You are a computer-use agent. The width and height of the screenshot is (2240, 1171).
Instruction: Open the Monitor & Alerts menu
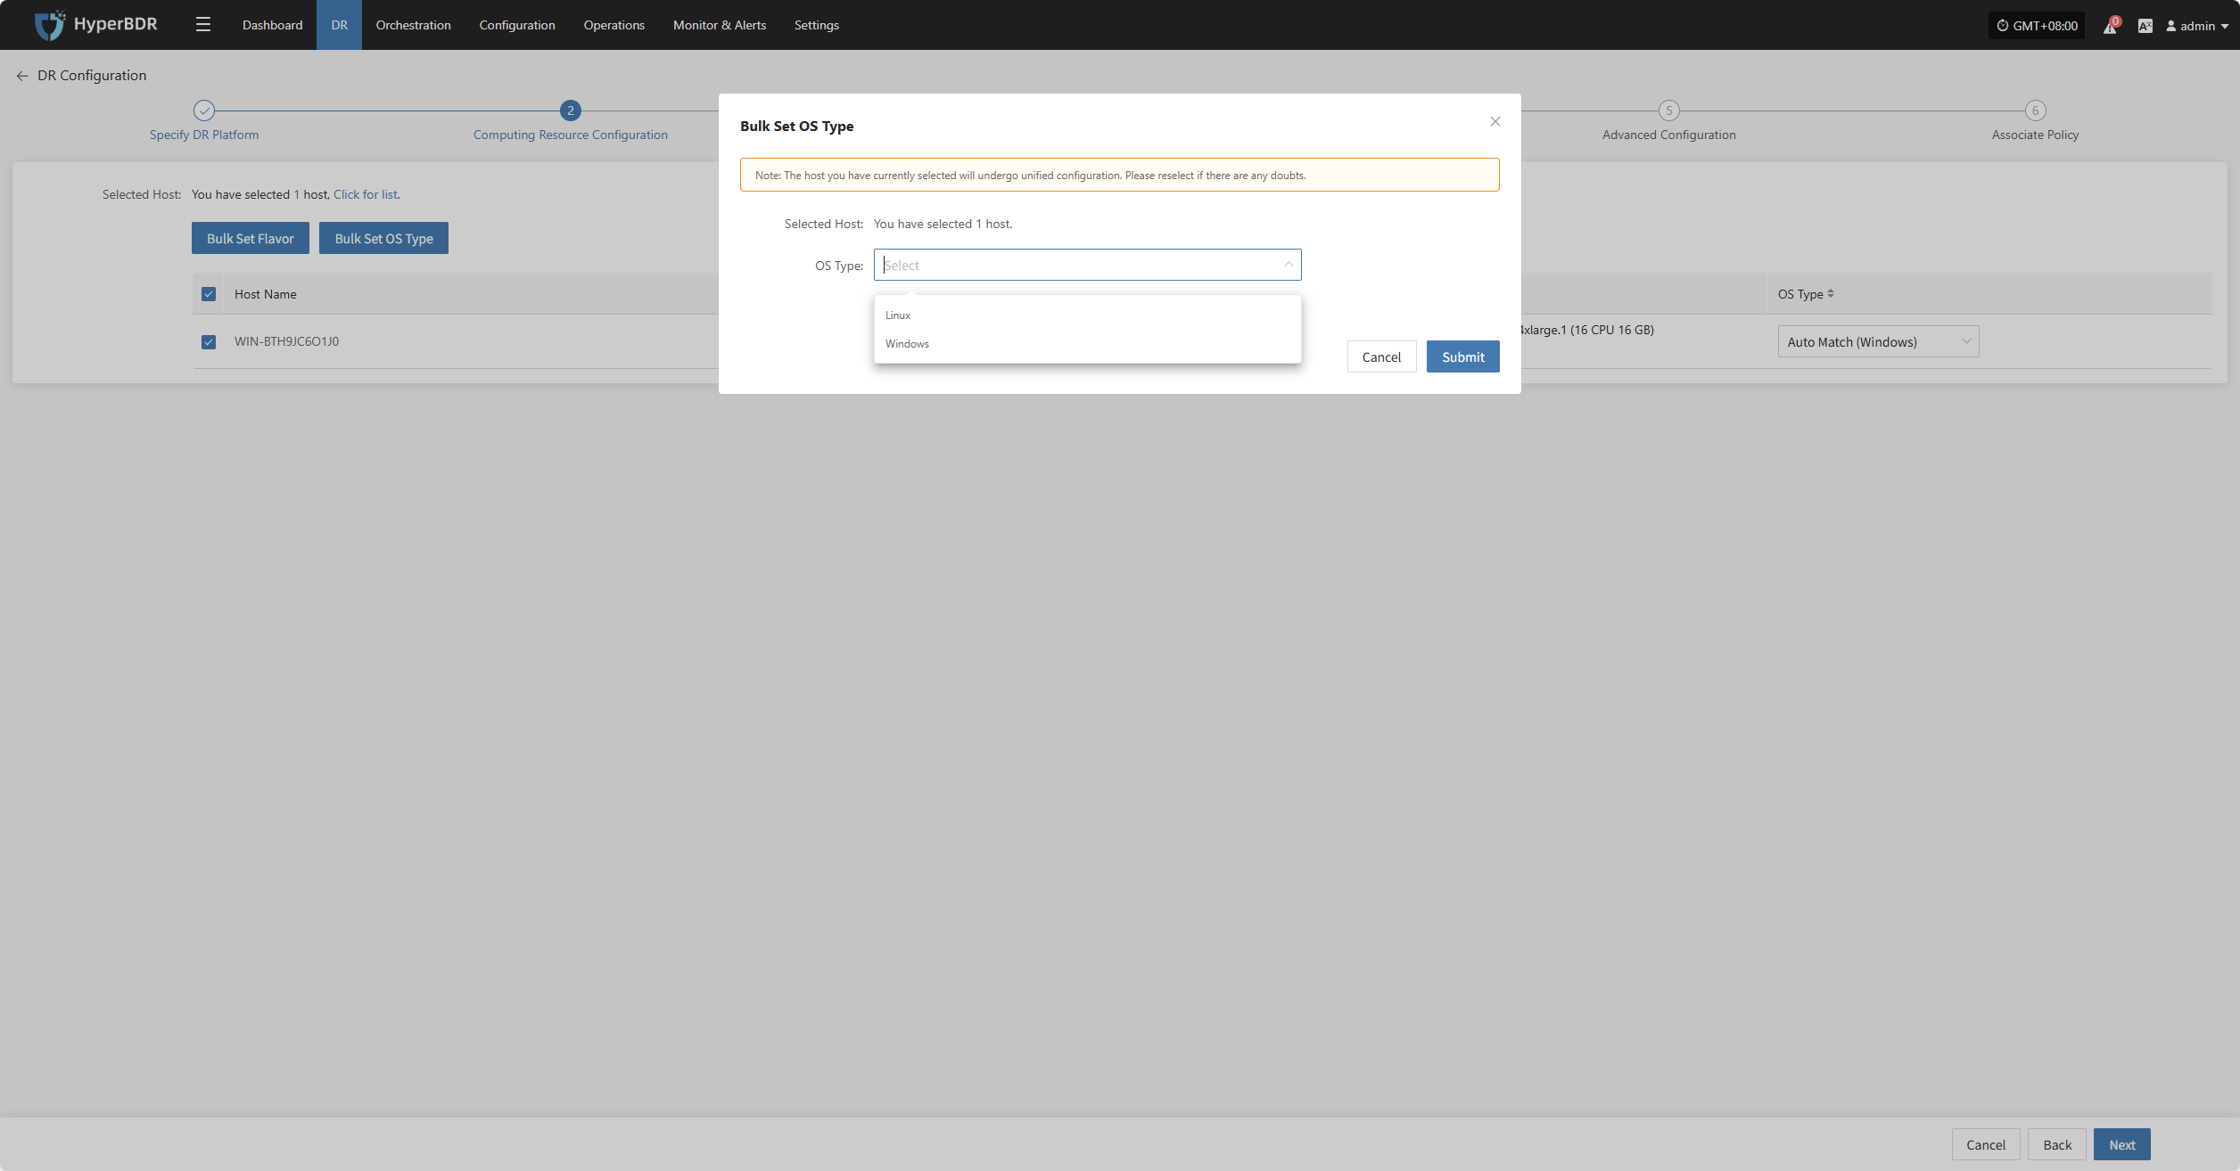pyautogui.click(x=719, y=25)
